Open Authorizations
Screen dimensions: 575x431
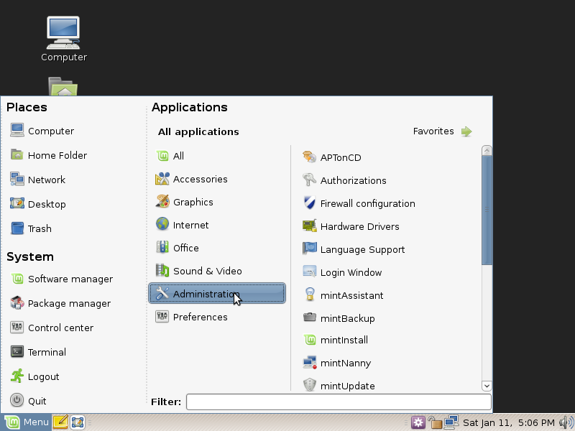(344, 180)
